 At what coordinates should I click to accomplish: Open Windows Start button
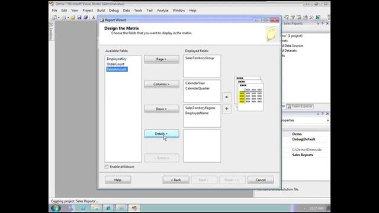pos(56,208)
